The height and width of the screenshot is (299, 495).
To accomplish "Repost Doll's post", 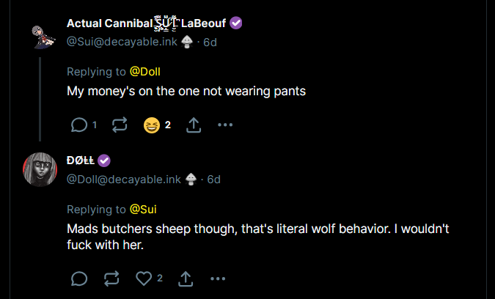I will [112, 278].
